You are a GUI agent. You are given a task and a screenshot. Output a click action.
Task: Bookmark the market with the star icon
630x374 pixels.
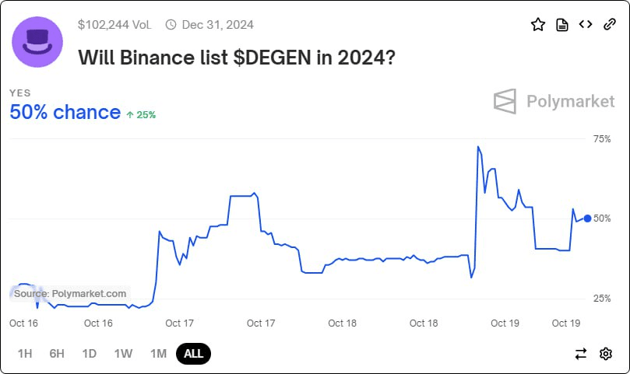pyautogui.click(x=538, y=25)
